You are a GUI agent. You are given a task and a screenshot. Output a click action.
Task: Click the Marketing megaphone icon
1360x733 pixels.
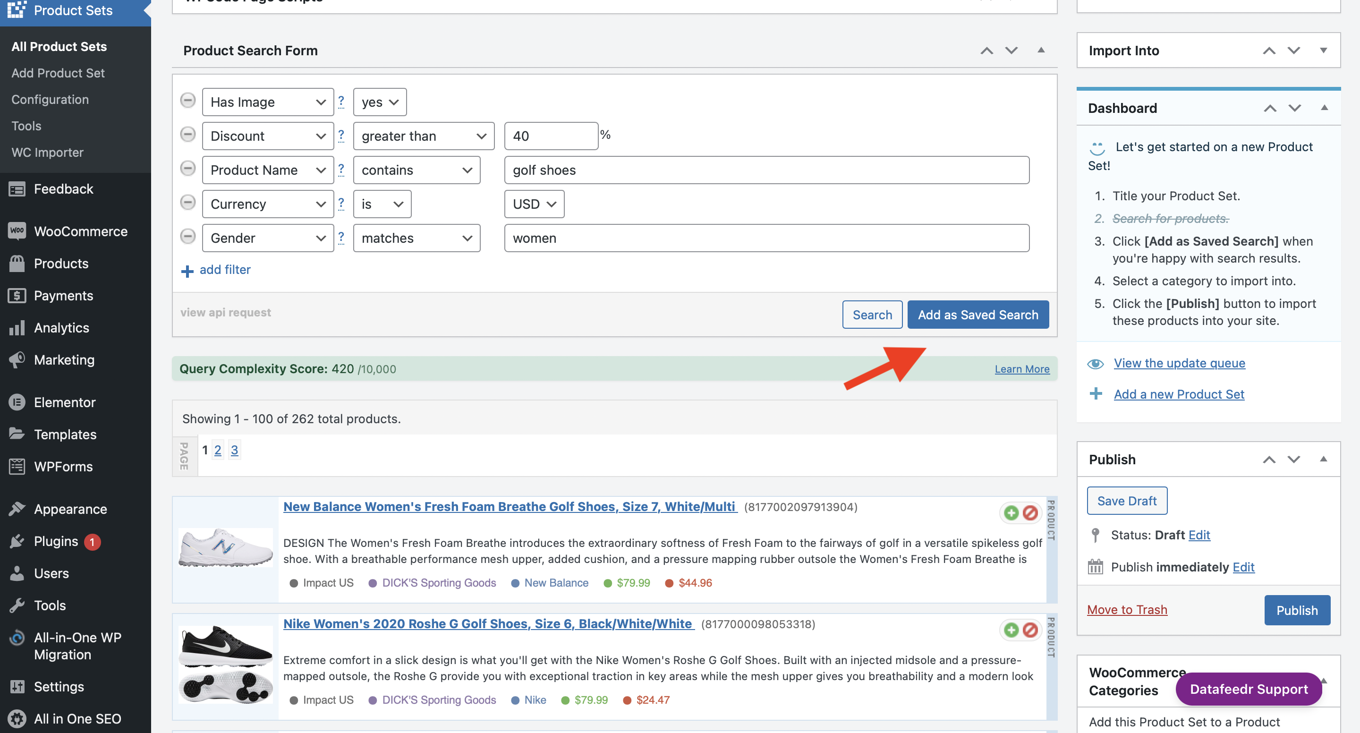(x=17, y=359)
